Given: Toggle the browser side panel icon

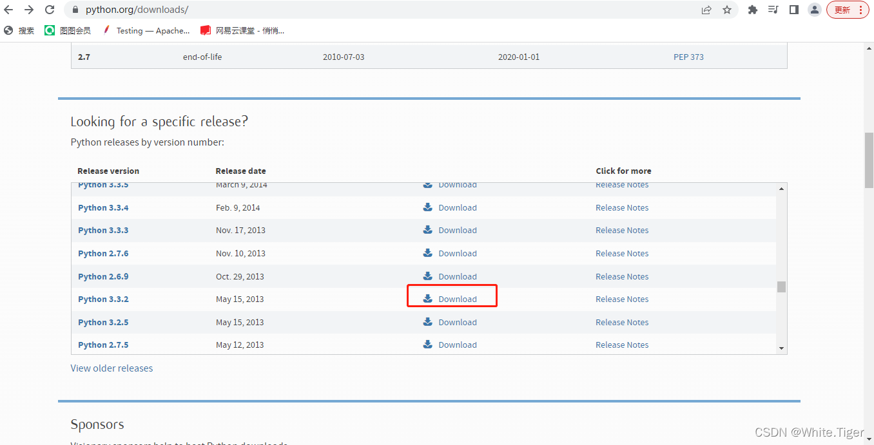Looking at the screenshot, I should coord(793,10).
